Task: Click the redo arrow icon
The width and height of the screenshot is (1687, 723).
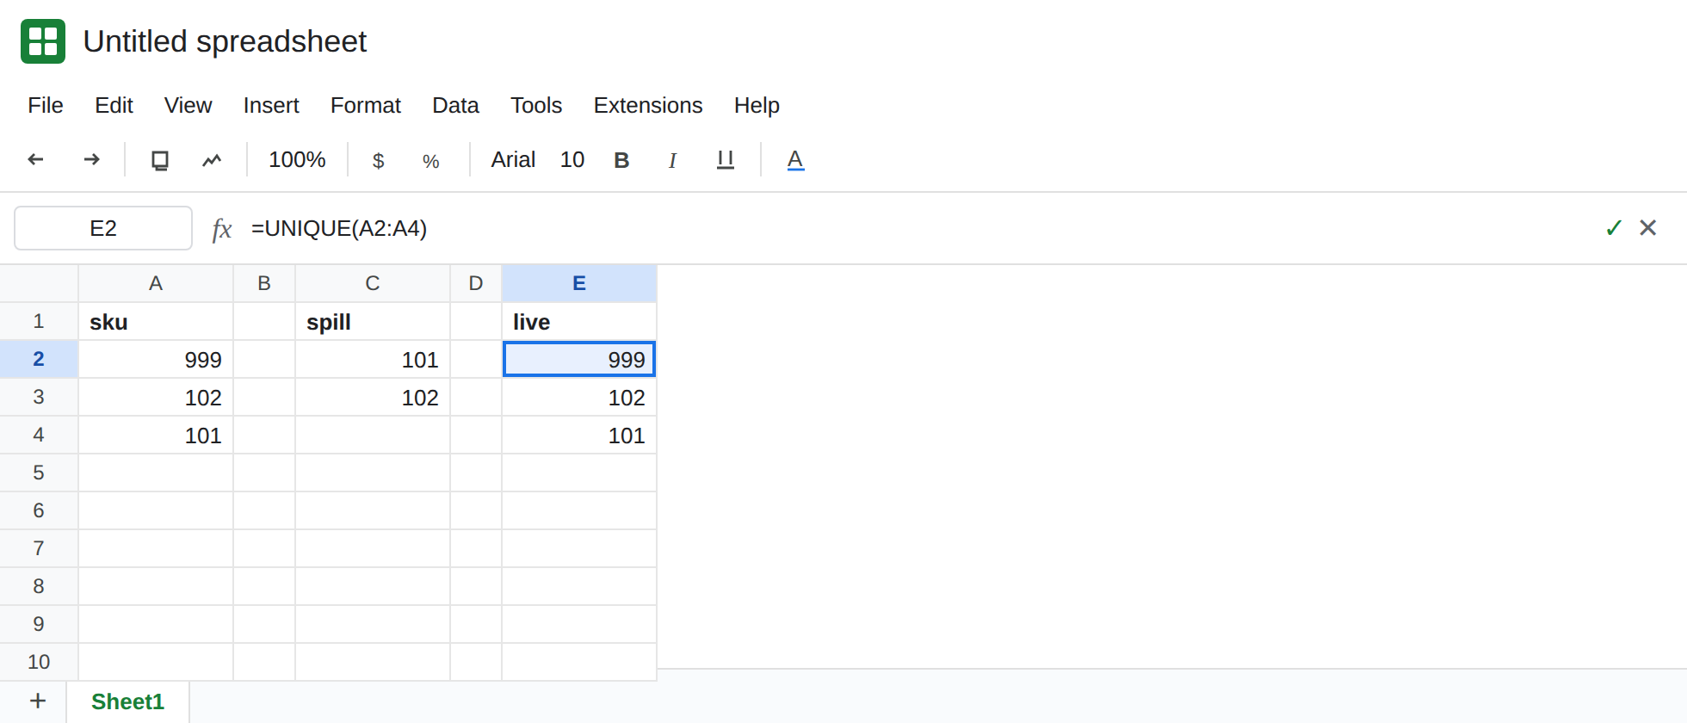Action: coord(91,159)
